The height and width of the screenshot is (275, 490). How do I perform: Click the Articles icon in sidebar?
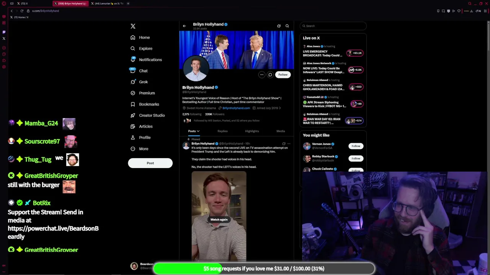coord(133,126)
